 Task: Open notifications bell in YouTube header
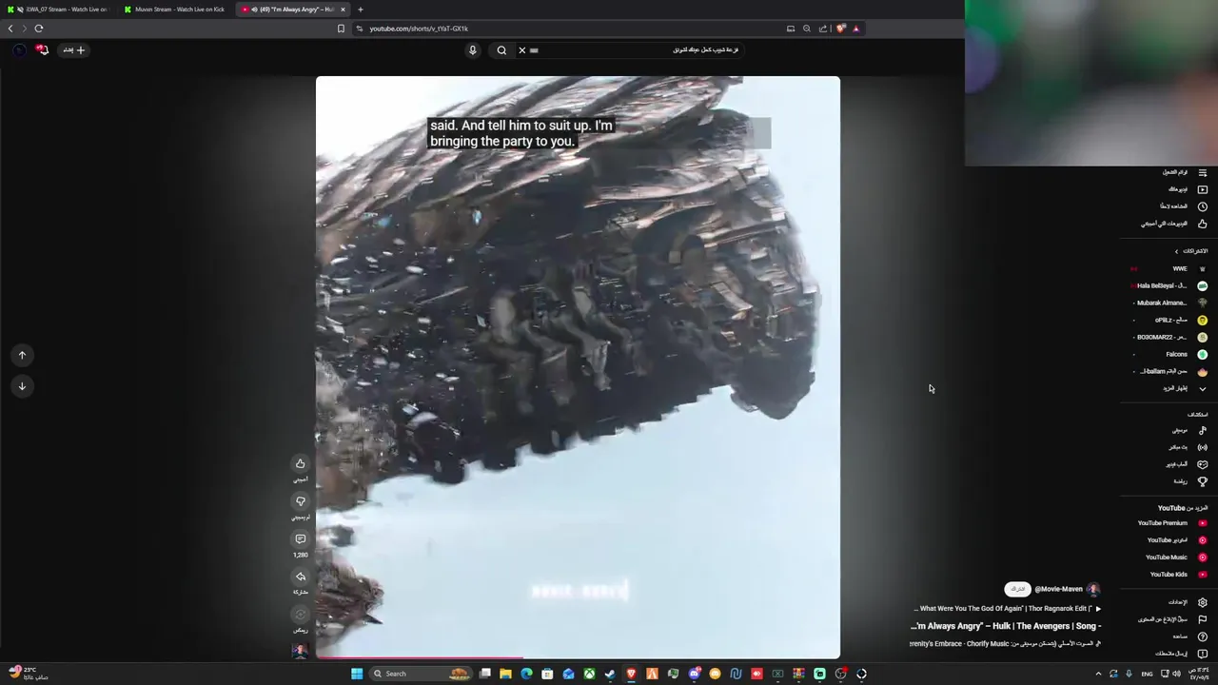pyautogui.click(x=42, y=49)
